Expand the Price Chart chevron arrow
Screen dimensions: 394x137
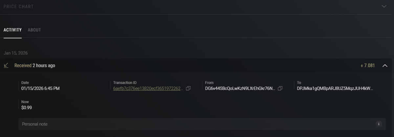point(384,6)
